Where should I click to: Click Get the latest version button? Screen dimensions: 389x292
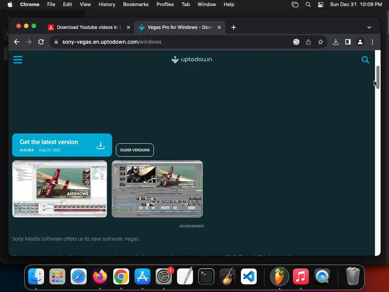point(62,145)
